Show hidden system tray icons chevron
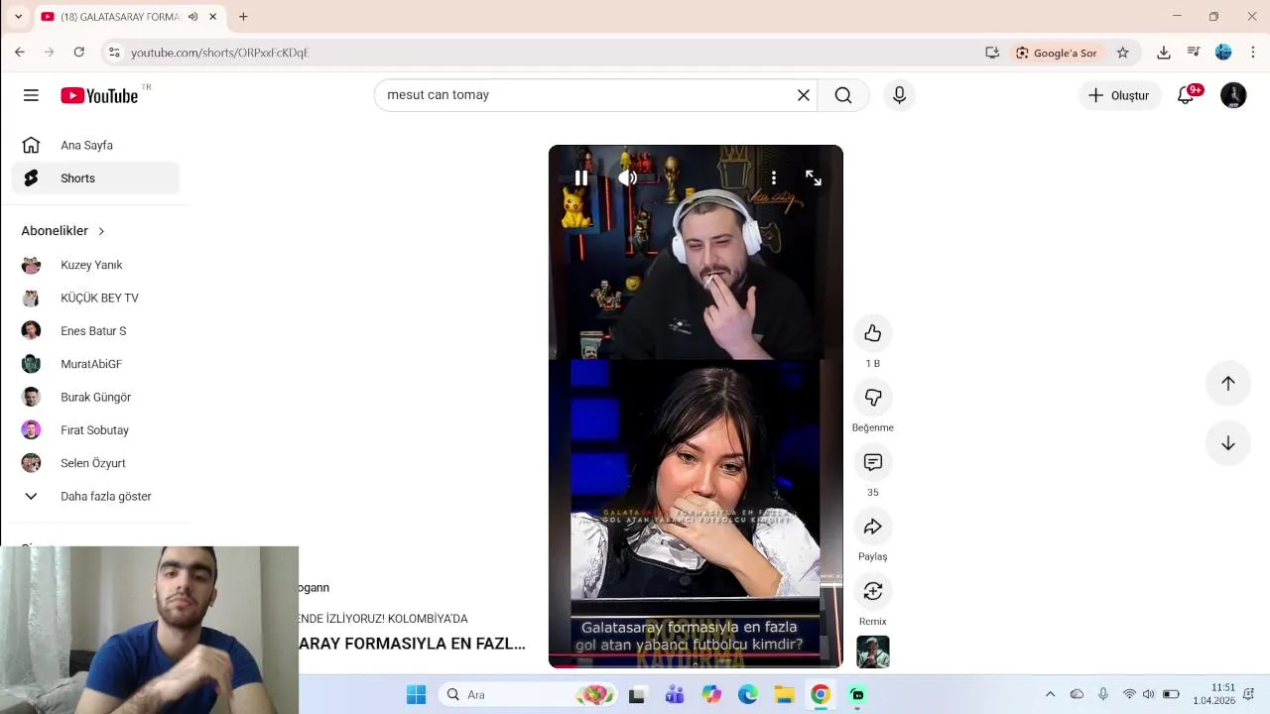This screenshot has height=714, width=1270. tap(1050, 695)
